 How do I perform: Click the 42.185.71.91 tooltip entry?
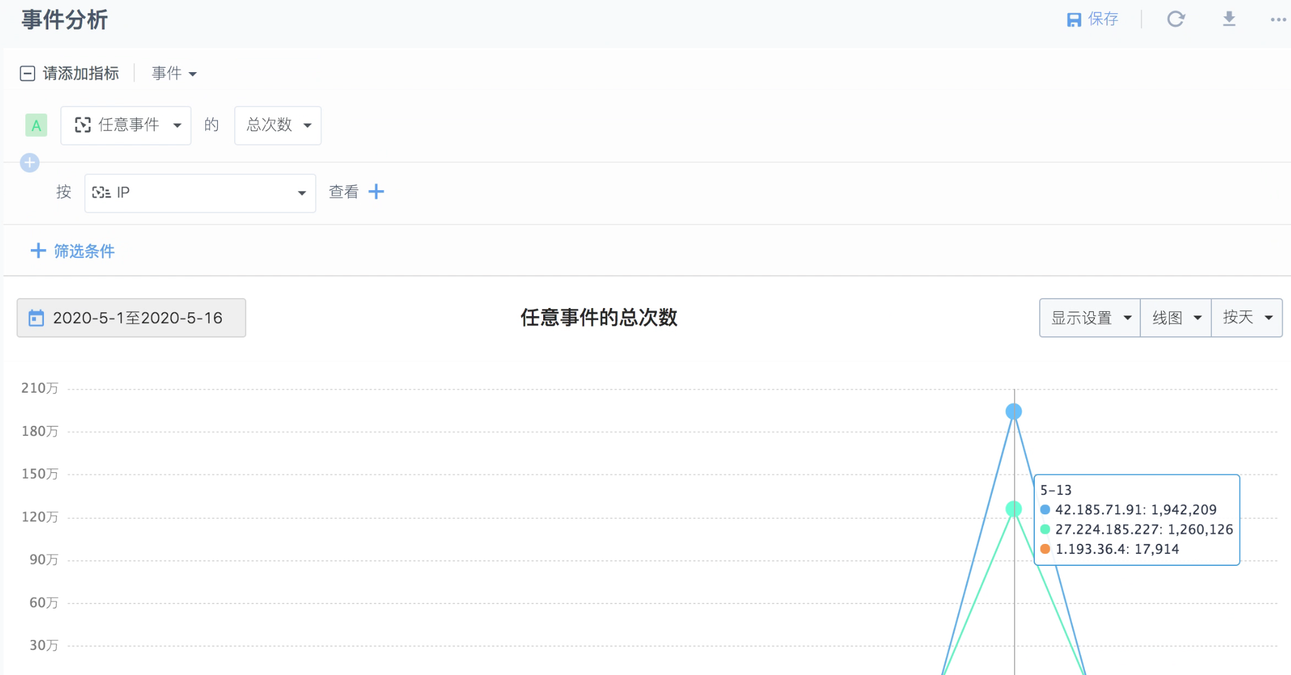(1128, 509)
